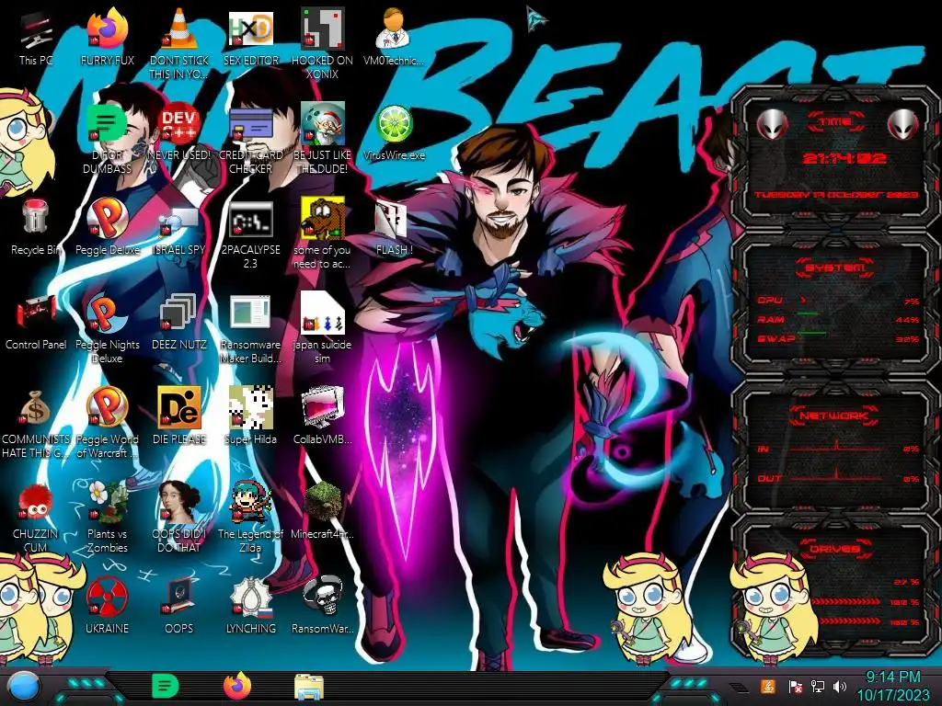Image resolution: width=942 pixels, height=706 pixels.
Task: Open Firefox from the taskbar
Action: [x=237, y=686]
